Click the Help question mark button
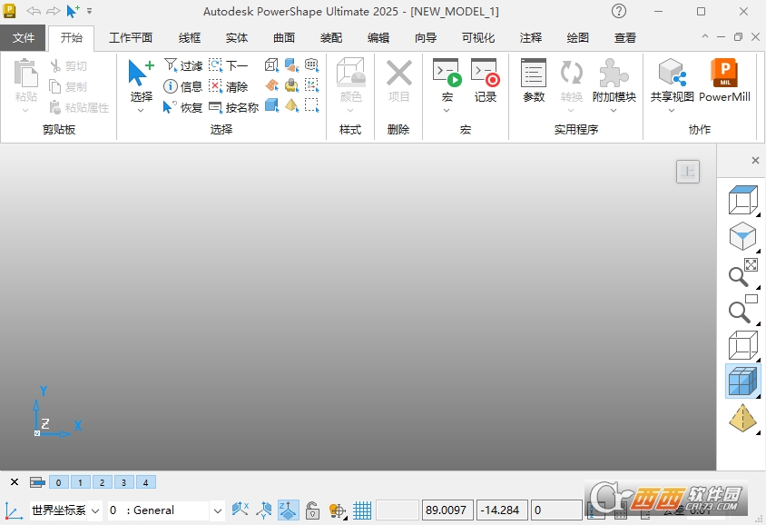This screenshot has width=766, height=525. click(619, 11)
